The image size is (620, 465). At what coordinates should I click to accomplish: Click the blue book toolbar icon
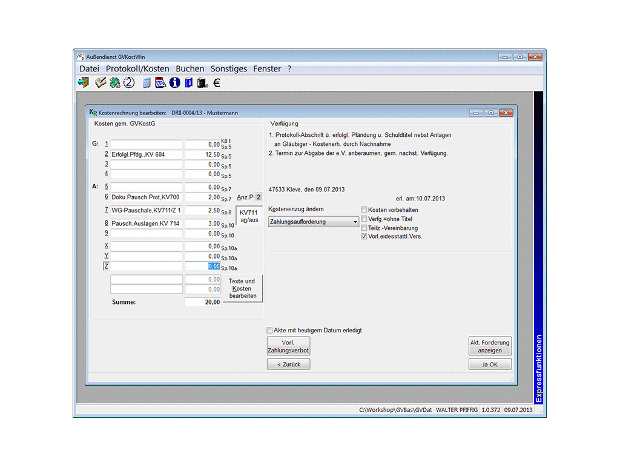[x=189, y=83]
